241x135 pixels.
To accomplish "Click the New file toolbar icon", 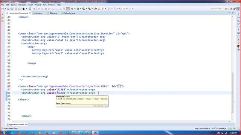I will point(3,9).
